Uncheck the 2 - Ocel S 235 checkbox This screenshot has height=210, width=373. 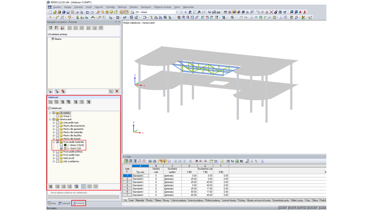[x=61, y=148]
